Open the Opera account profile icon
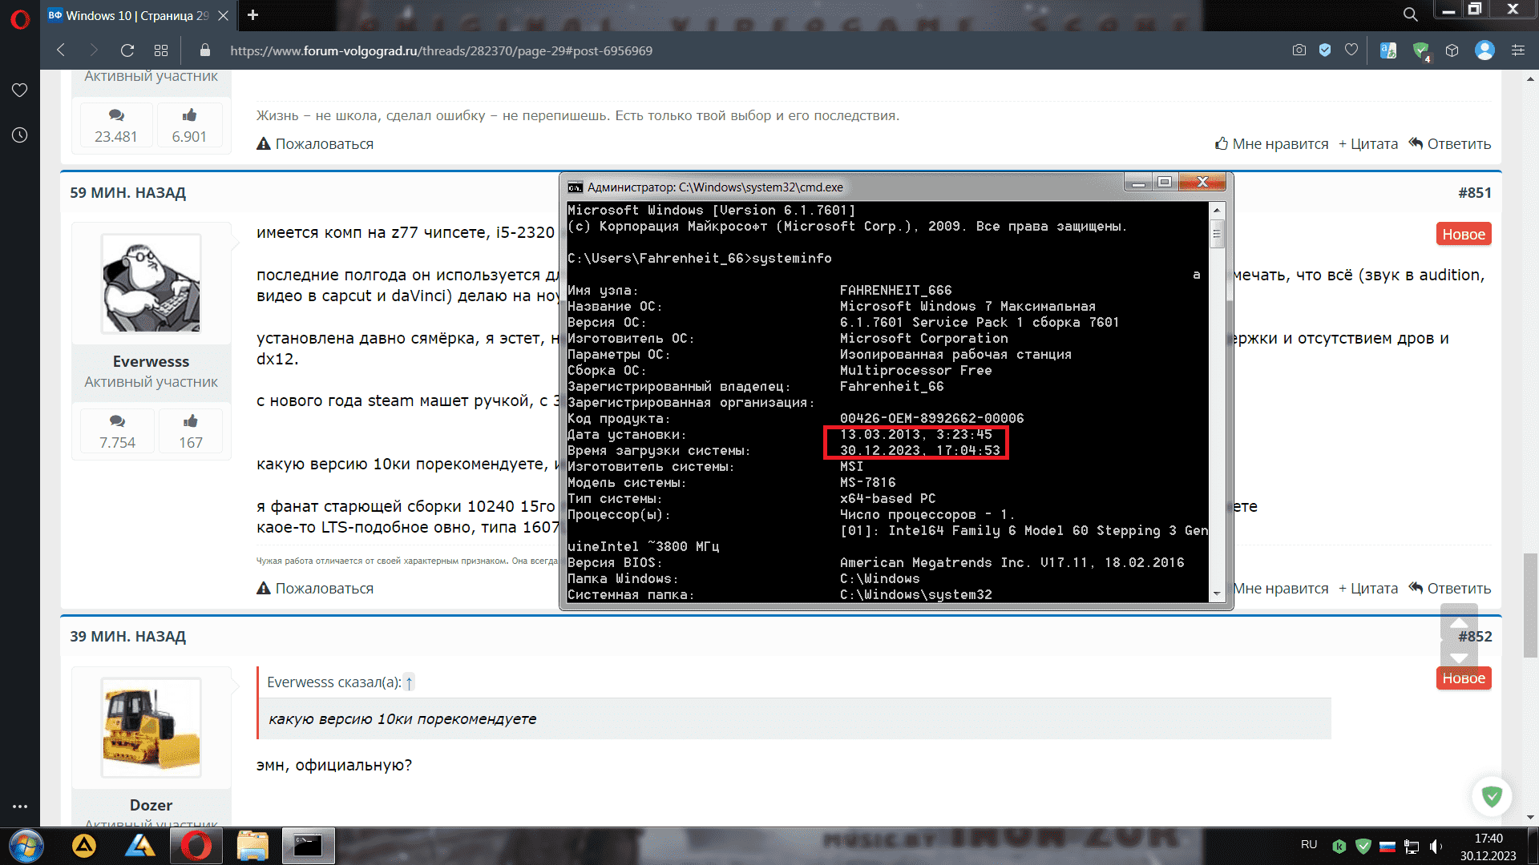This screenshot has width=1539, height=865. coord(1484,50)
